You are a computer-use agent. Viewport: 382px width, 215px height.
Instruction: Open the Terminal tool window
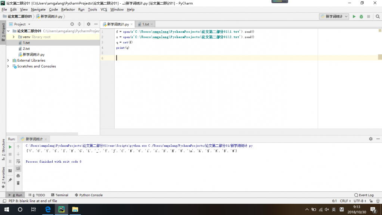(x=59, y=195)
